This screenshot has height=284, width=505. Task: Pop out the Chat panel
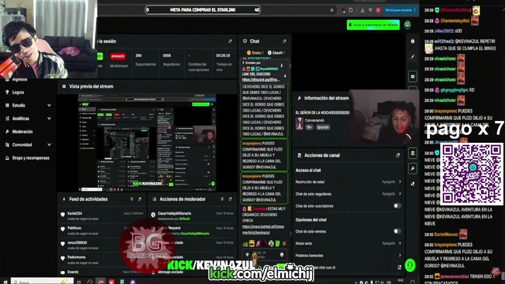[284, 41]
